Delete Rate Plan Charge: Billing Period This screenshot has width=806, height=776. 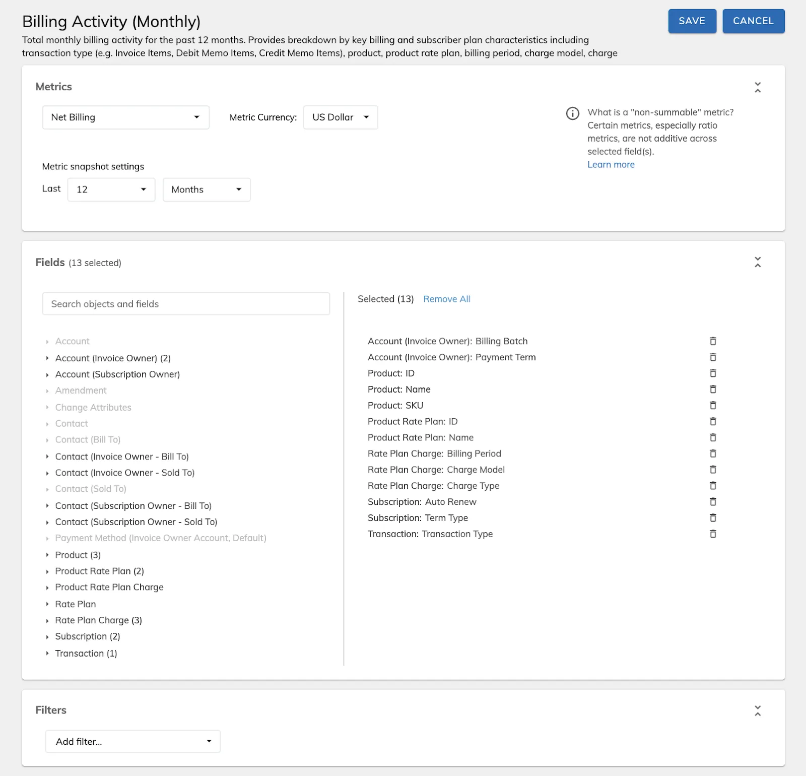713,454
